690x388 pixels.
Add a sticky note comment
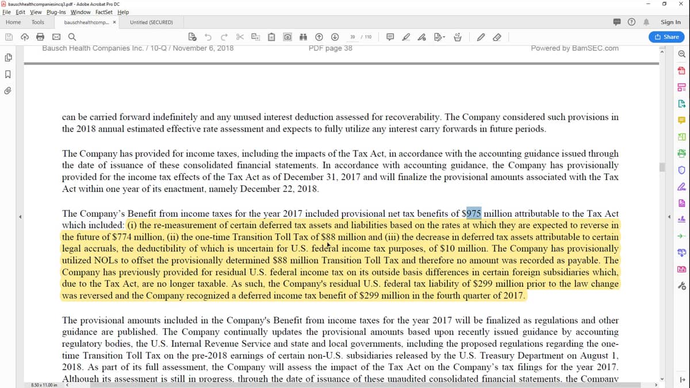390,37
